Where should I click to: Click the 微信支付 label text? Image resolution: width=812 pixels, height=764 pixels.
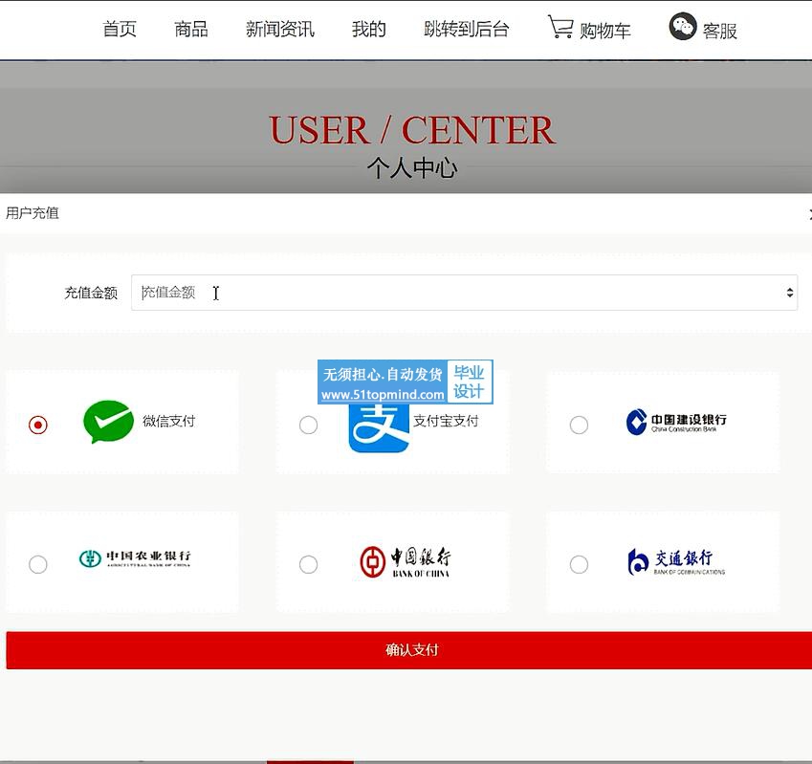point(169,422)
